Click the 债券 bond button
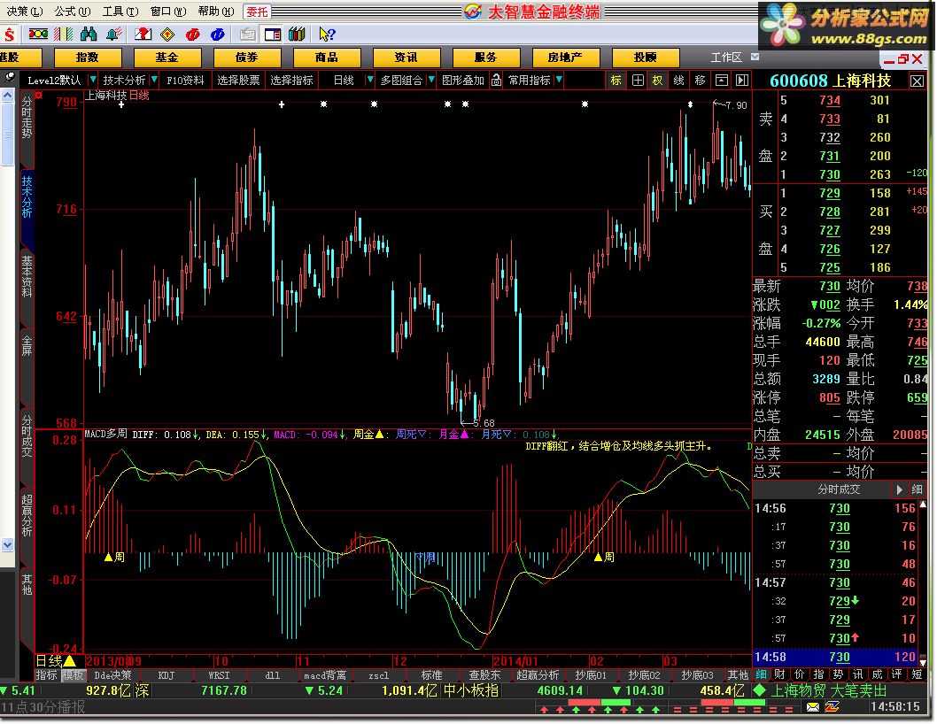The width and height of the screenshot is (937, 724). pyautogui.click(x=246, y=58)
